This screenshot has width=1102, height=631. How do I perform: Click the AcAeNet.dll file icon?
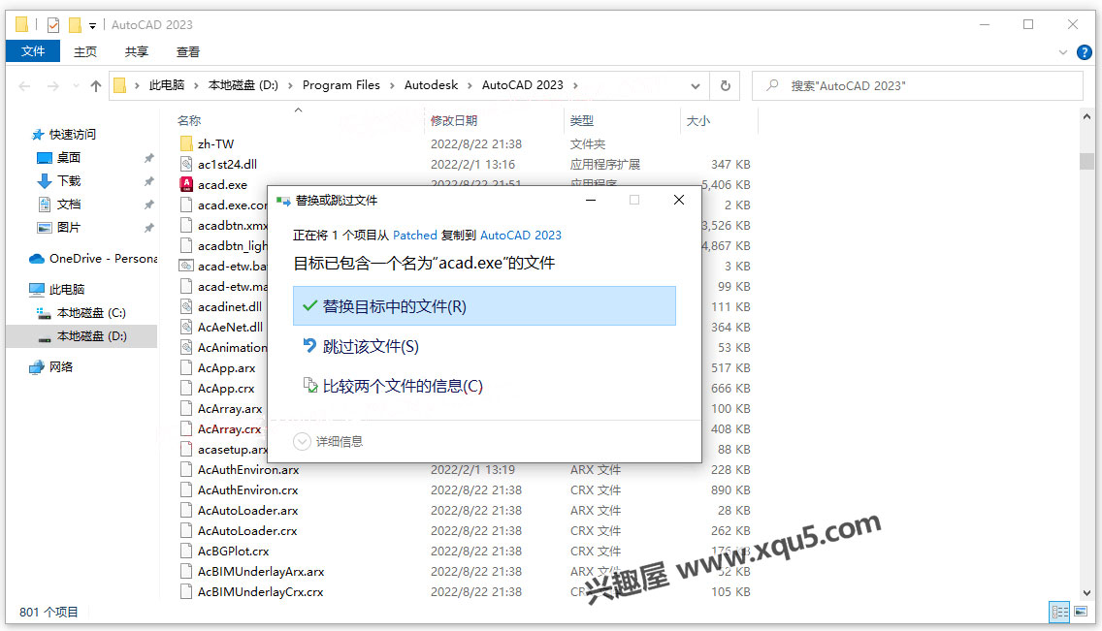click(186, 327)
